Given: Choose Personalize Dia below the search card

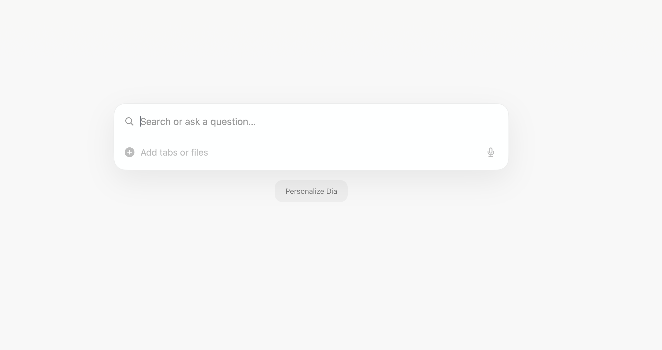Looking at the screenshot, I should click(311, 191).
